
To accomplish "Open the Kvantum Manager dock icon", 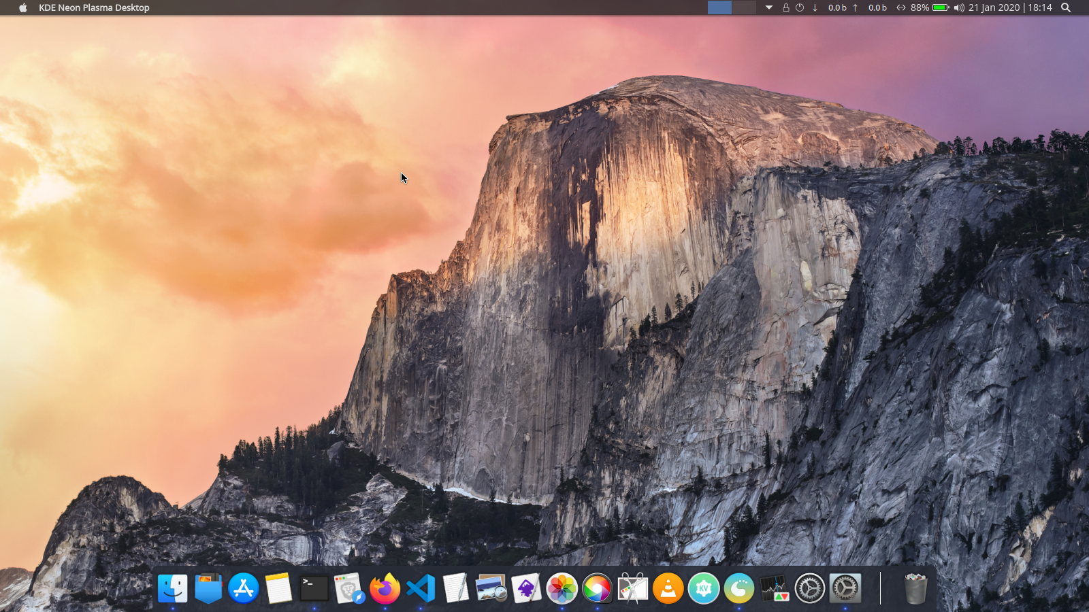I will click(704, 588).
